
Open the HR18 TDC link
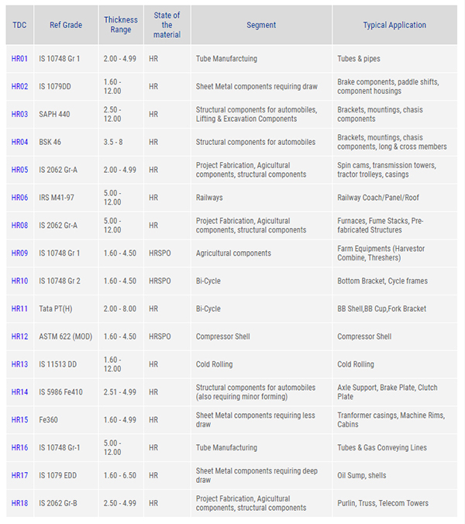click(19, 502)
